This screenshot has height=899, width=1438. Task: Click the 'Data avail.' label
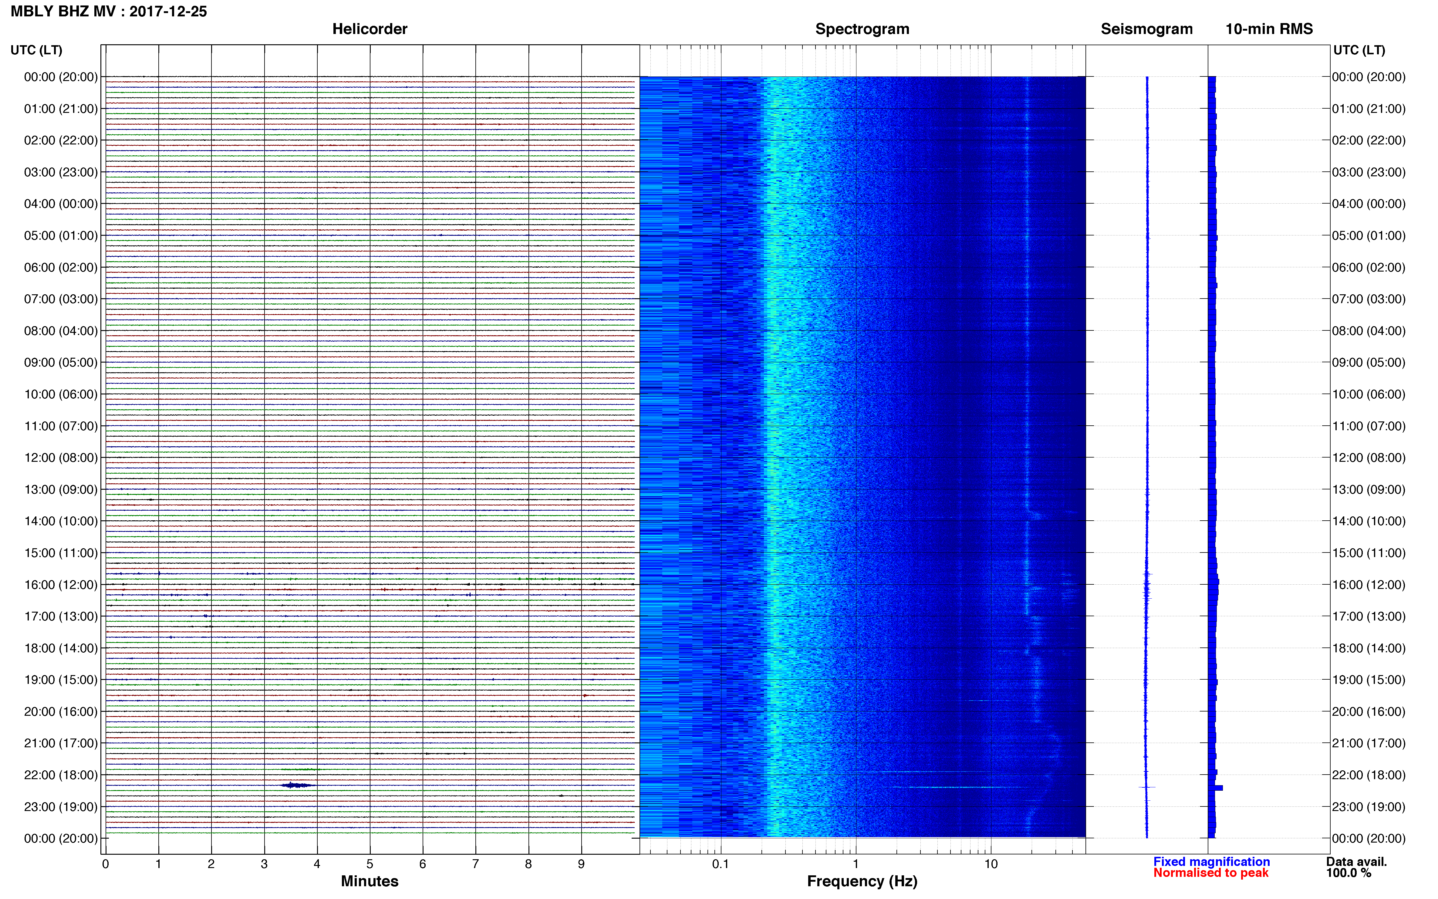point(1357,862)
